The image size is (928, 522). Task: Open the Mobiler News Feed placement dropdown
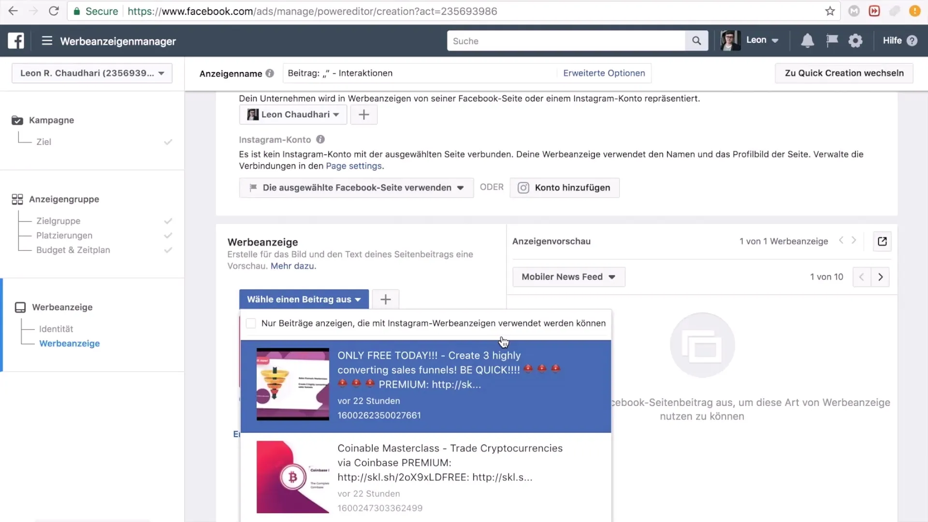tap(569, 277)
